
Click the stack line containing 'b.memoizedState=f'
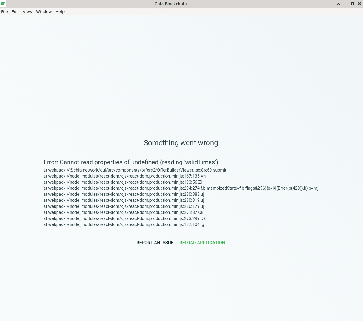point(181,188)
